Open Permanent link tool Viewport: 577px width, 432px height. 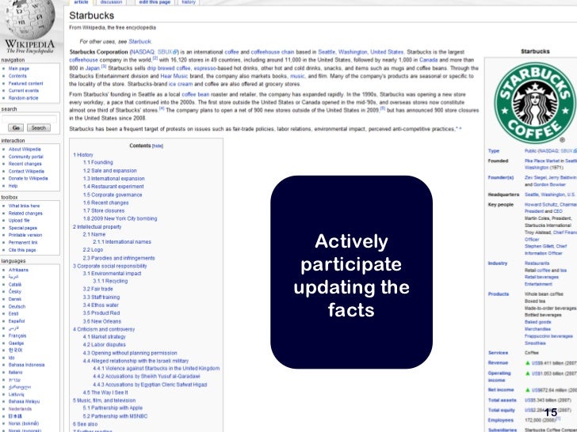tap(23, 242)
